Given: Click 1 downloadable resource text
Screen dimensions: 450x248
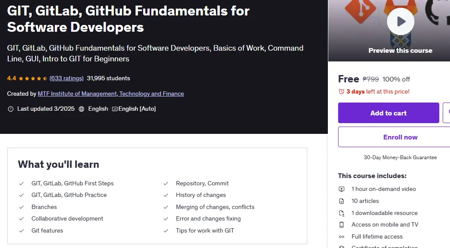Looking at the screenshot, I should click(384, 213).
